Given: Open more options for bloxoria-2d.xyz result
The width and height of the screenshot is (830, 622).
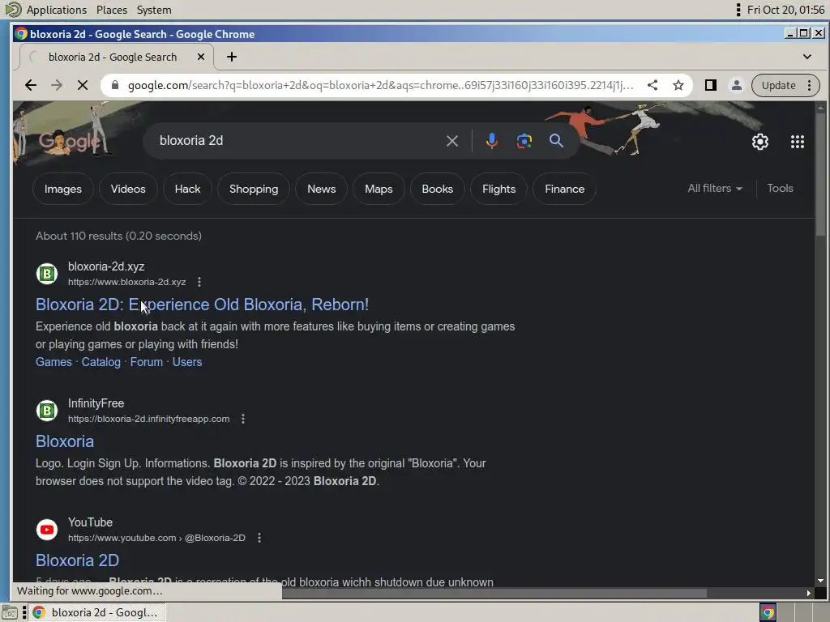Looking at the screenshot, I should [x=199, y=282].
